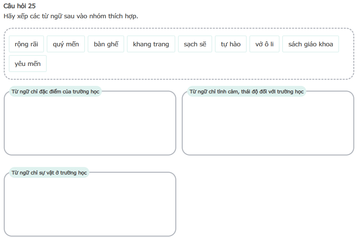
Task: Click inside the 'tình cảm, thái độ' drop box
Action: click(268, 126)
